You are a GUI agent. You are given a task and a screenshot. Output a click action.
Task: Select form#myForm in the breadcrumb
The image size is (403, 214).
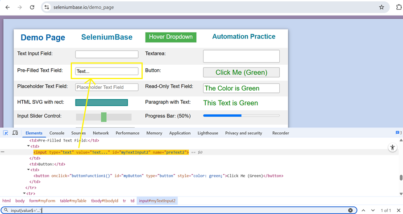(x=42, y=201)
